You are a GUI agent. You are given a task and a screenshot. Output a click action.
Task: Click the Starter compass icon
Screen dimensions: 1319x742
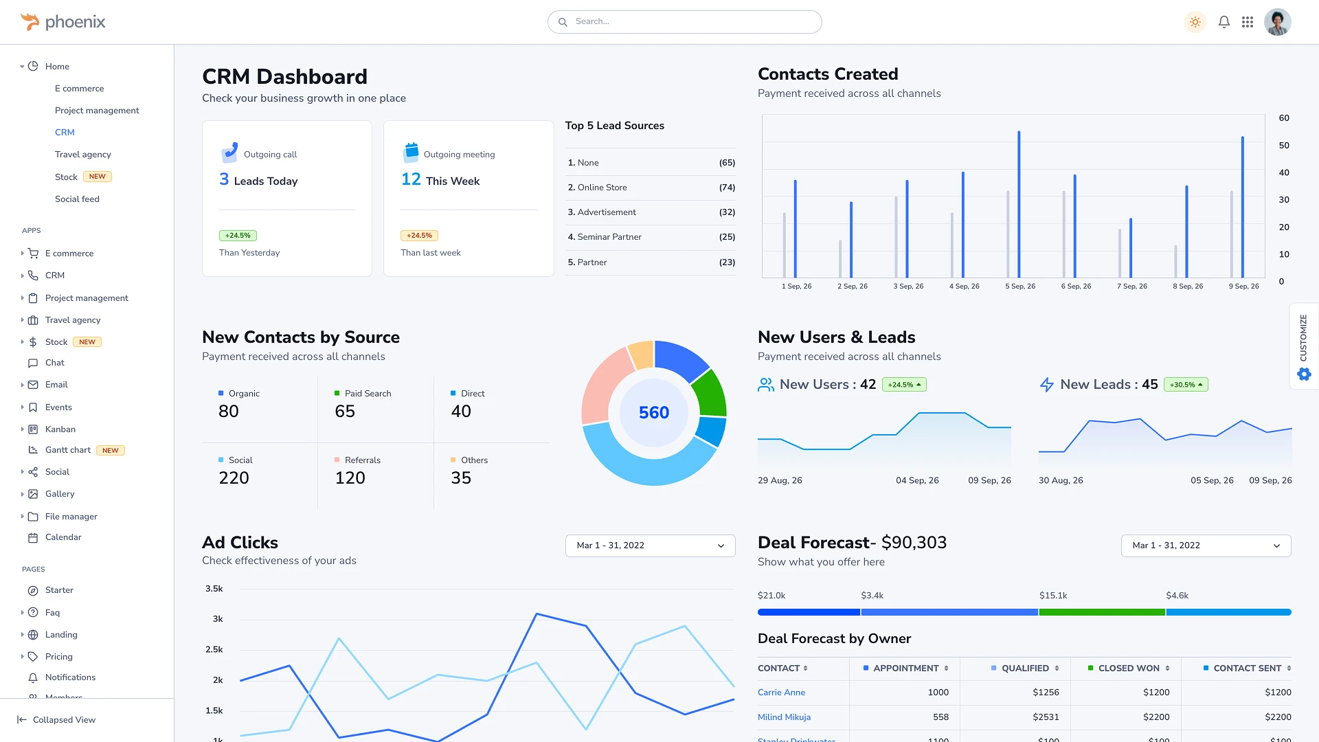[x=33, y=590]
